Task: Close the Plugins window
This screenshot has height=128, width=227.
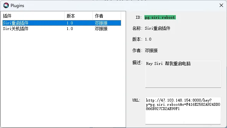Action: pos(221,5)
